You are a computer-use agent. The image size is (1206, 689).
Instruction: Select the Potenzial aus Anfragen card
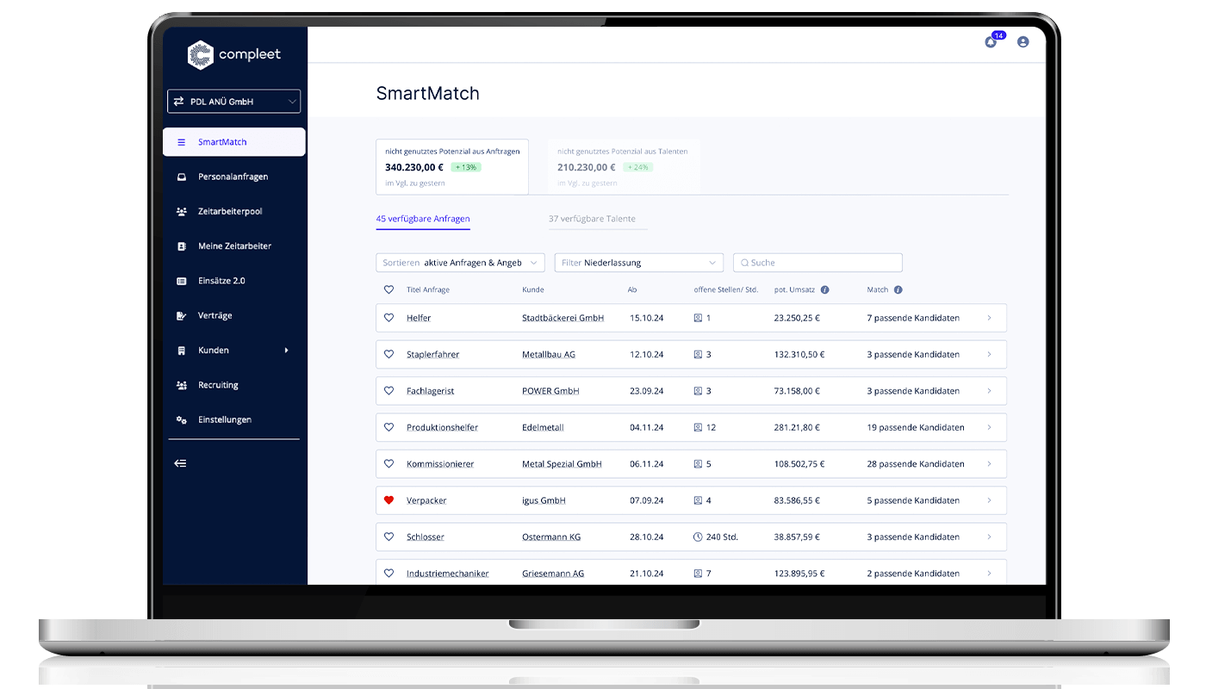452,167
